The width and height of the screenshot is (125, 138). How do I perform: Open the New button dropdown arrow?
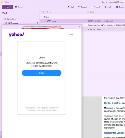12,7
